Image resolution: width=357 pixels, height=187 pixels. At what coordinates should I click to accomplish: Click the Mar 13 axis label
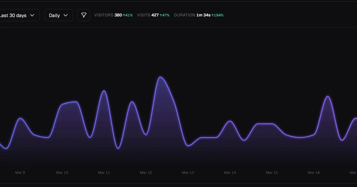(x=188, y=173)
